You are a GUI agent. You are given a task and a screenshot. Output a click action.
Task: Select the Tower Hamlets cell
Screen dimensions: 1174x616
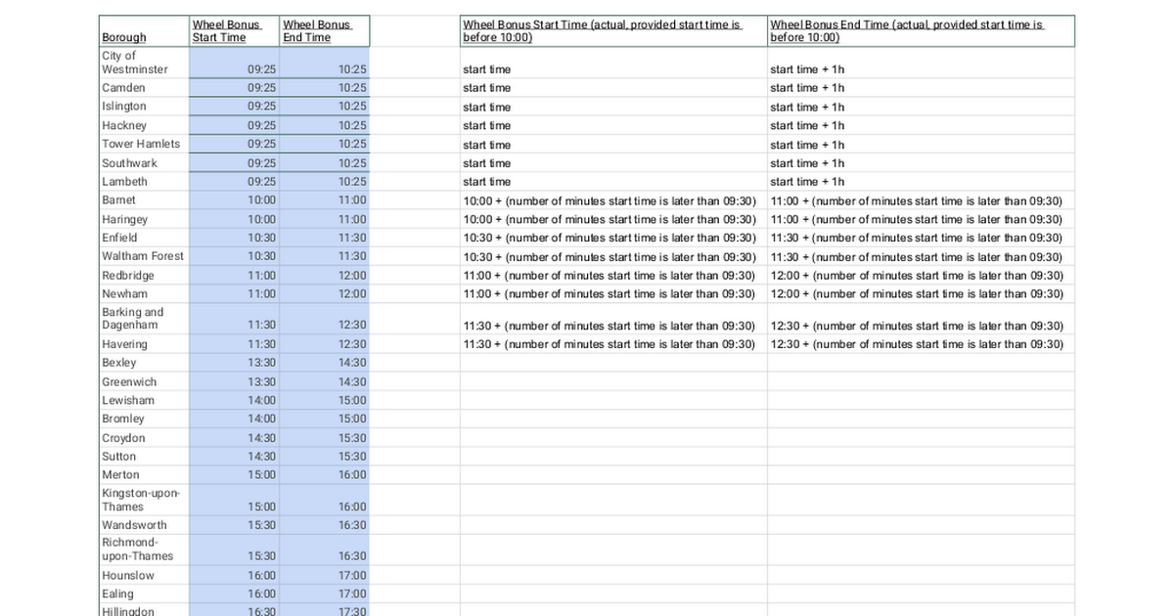click(x=143, y=144)
